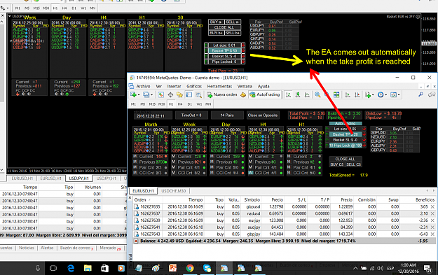Image resolution: width=438 pixels, height=275 pixels.
Task: Open the Templates icon
Action: click(393, 95)
